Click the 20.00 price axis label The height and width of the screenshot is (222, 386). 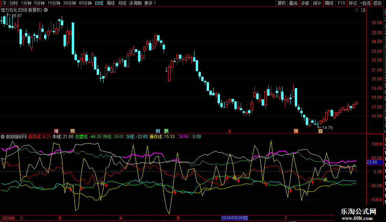pyautogui.click(x=377, y=79)
